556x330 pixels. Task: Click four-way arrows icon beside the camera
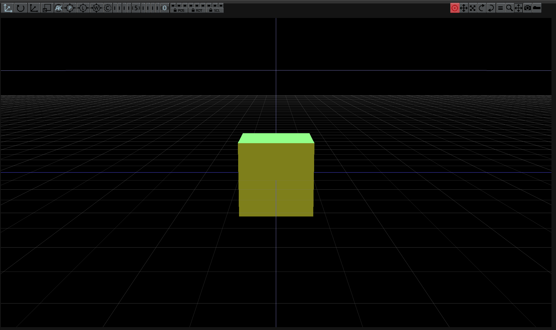pos(519,8)
